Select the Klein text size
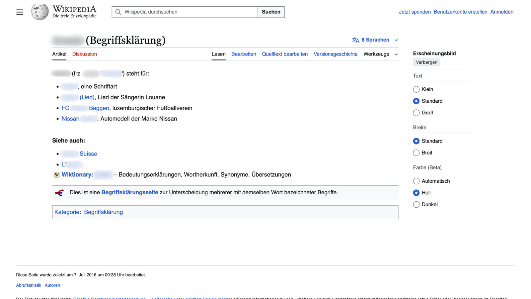 click(x=416, y=89)
